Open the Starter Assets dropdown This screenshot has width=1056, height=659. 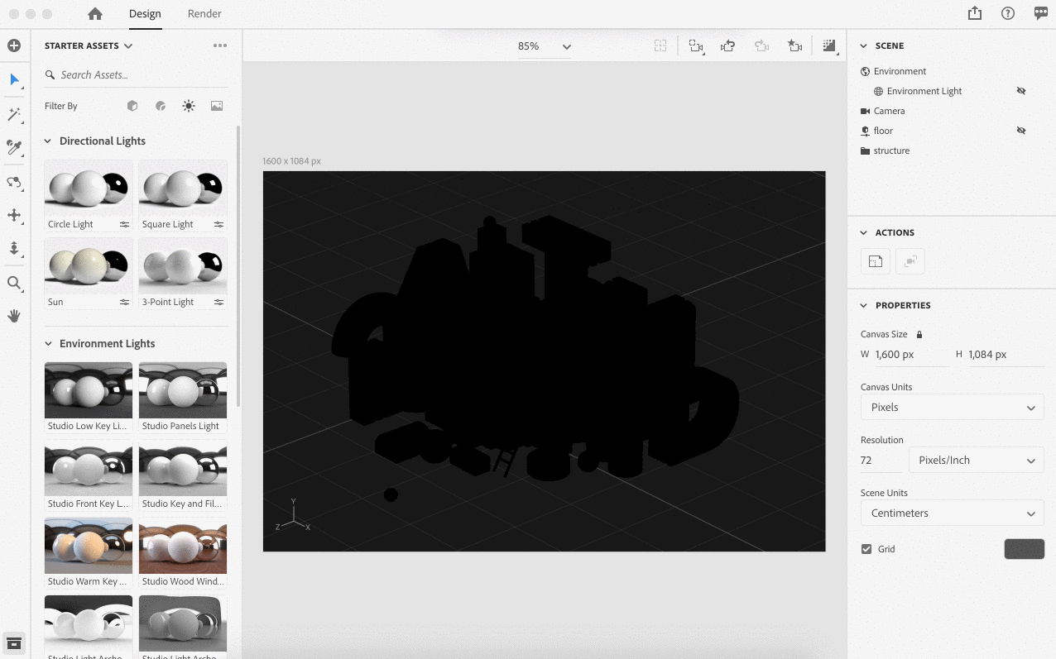[x=89, y=45]
